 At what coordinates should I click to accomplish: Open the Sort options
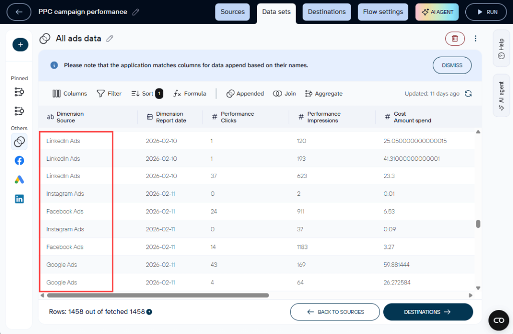coord(146,94)
